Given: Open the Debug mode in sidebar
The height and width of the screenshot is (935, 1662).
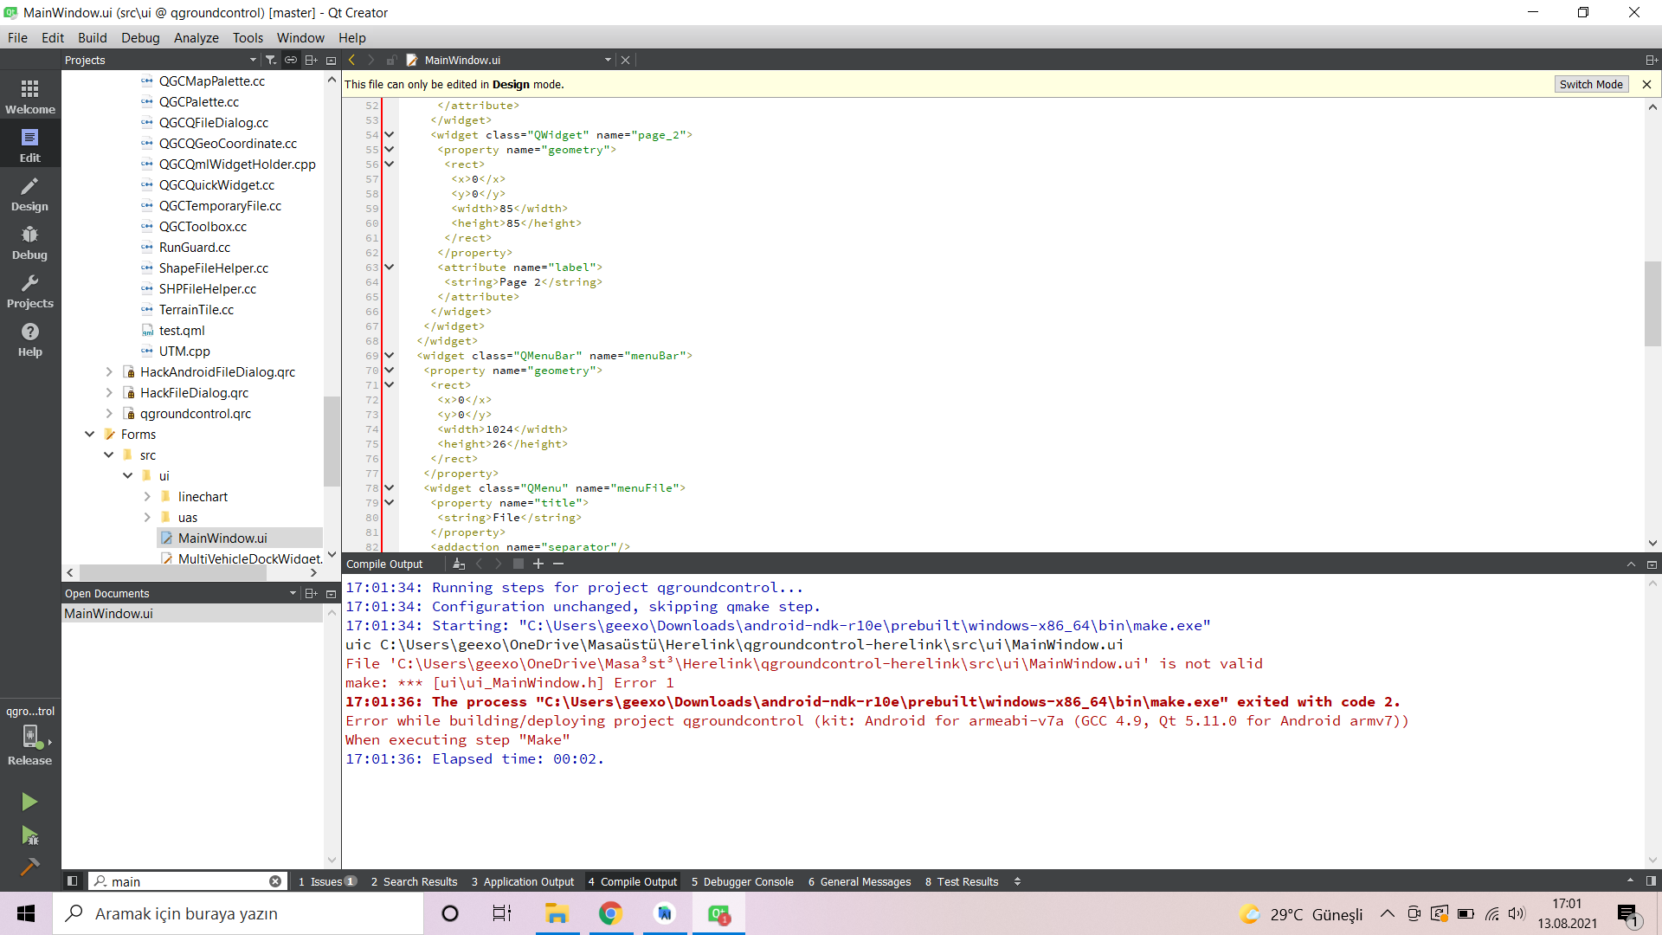Looking at the screenshot, I should coord(29,242).
